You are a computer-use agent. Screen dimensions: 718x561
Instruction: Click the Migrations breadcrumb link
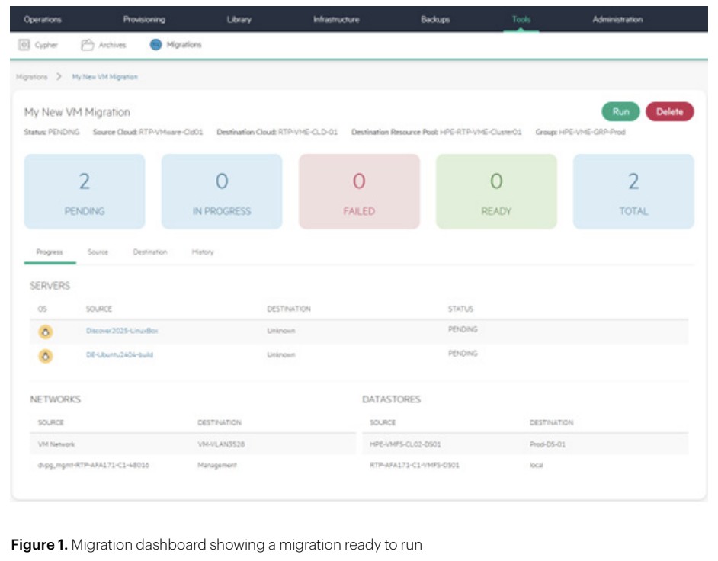coord(31,77)
